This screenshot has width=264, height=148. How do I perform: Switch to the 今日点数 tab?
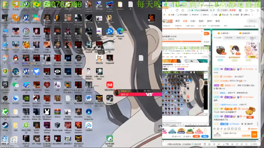(x=218, y=38)
